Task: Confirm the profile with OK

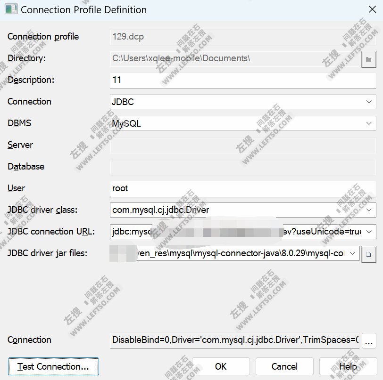Action: pyautogui.click(x=221, y=366)
